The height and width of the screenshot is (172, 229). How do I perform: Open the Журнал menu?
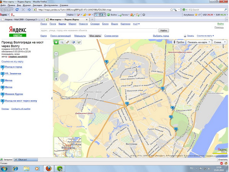coord(27,5)
